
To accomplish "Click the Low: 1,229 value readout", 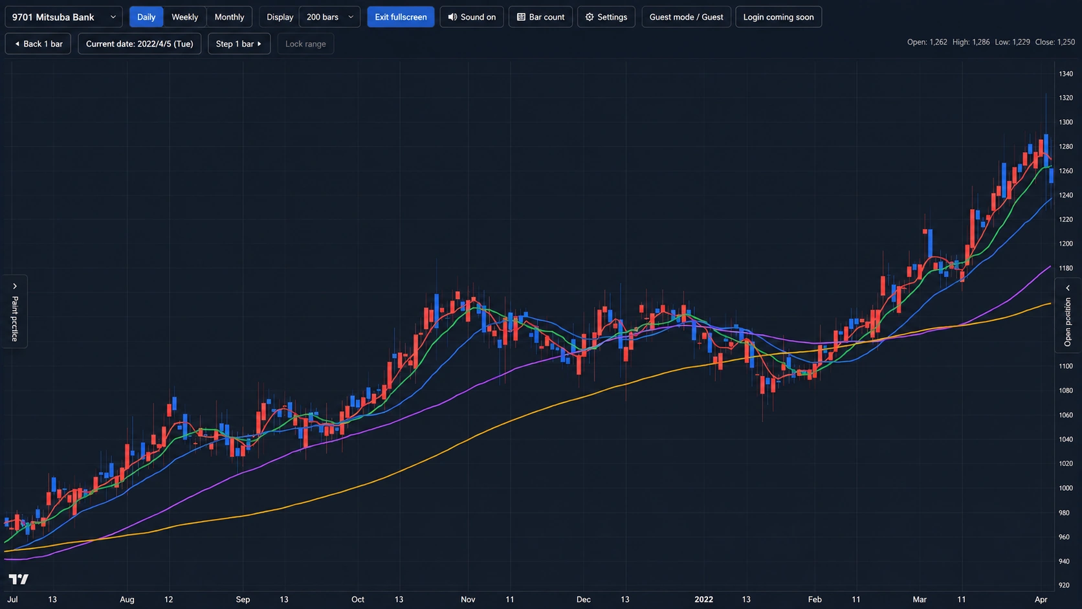I will coord(1012,42).
